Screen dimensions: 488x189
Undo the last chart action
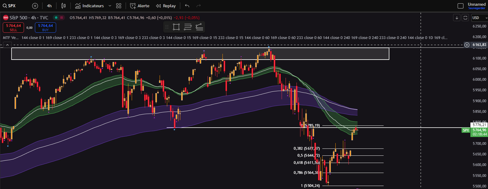[187, 6]
